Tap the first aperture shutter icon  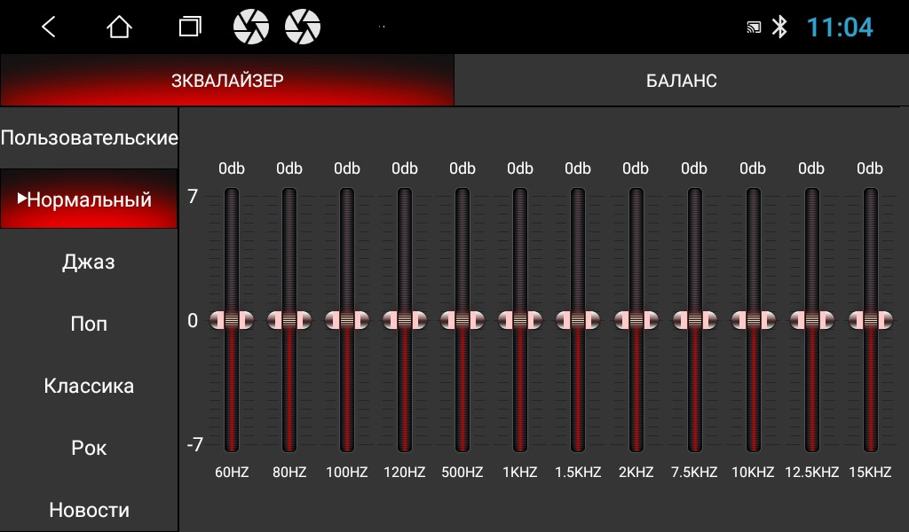click(250, 27)
